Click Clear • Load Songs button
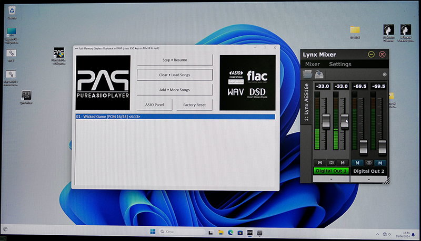 (175, 75)
